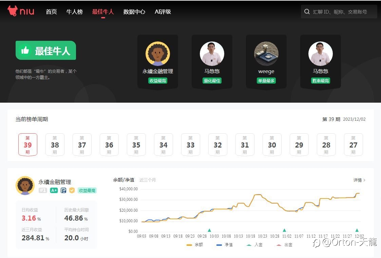This screenshot has height=258, width=381.
Task: Select period 第 28 期
Action: pyautogui.click(x=326, y=144)
